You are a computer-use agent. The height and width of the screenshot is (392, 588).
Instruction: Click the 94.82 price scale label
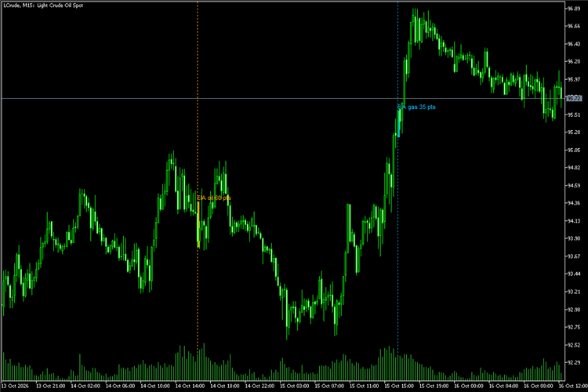point(574,168)
